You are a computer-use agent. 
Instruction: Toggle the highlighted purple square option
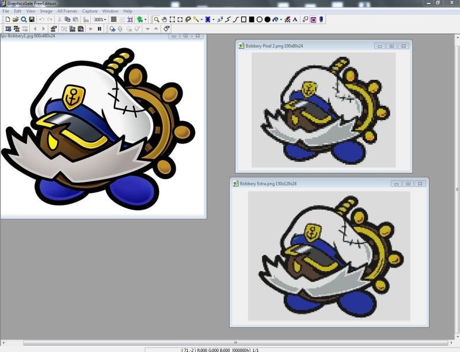313,20
